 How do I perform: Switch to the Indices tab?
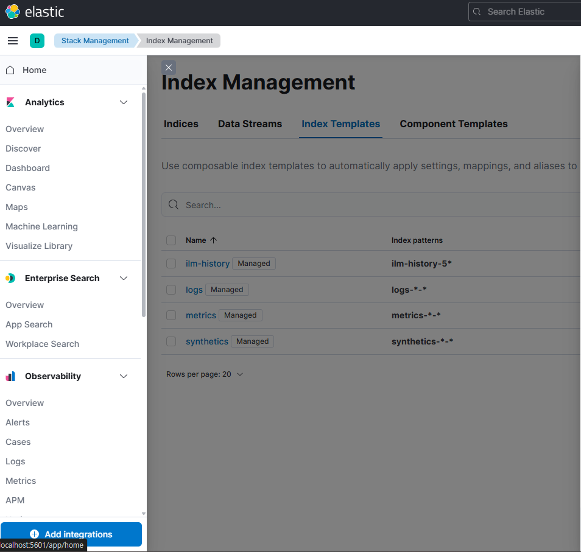pyautogui.click(x=181, y=124)
